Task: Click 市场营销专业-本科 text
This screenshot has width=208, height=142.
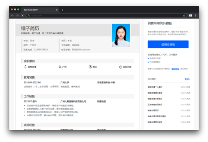Action: (106, 82)
